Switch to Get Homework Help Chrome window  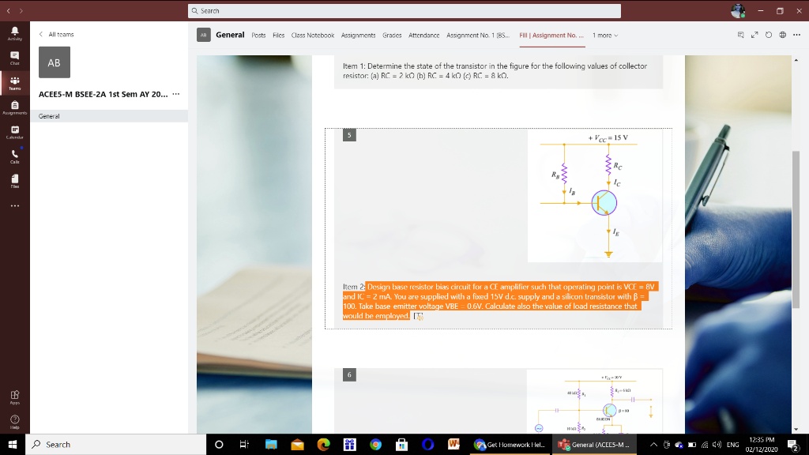pyautogui.click(x=510, y=444)
